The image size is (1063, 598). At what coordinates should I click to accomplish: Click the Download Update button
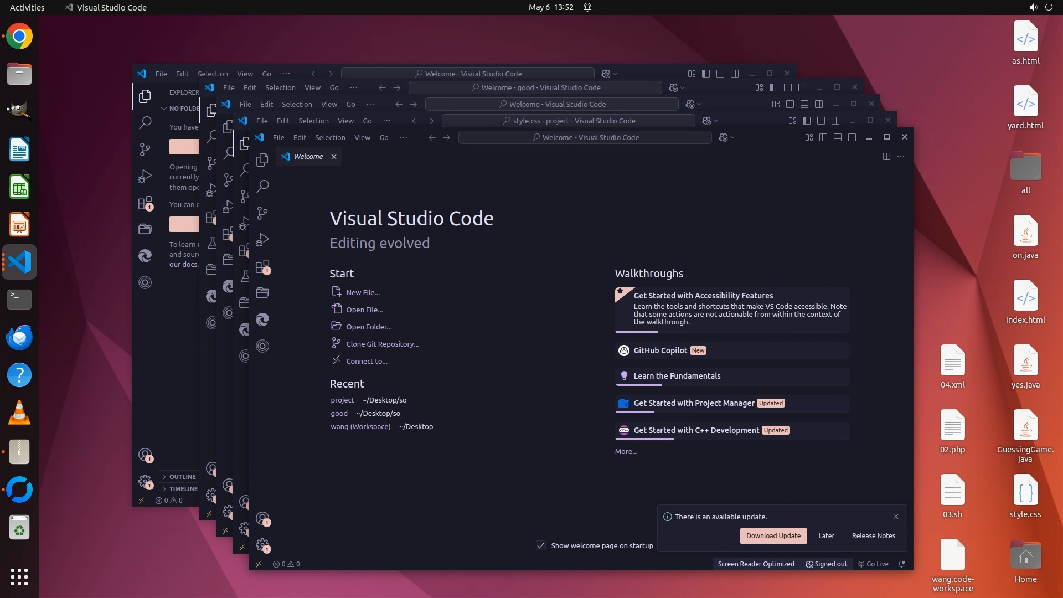pyautogui.click(x=773, y=535)
